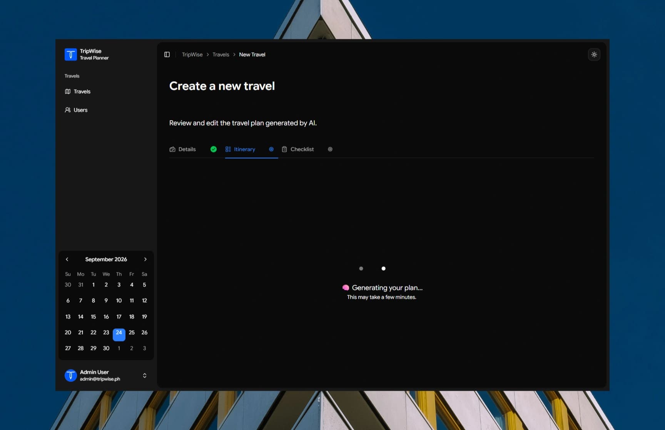Click the Users people icon in sidebar
The height and width of the screenshot is (430, 665).
pyautogui.click(x=68, y=110)
